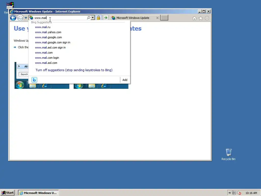Open the recent pages dropdown arrow

(26, 18)
